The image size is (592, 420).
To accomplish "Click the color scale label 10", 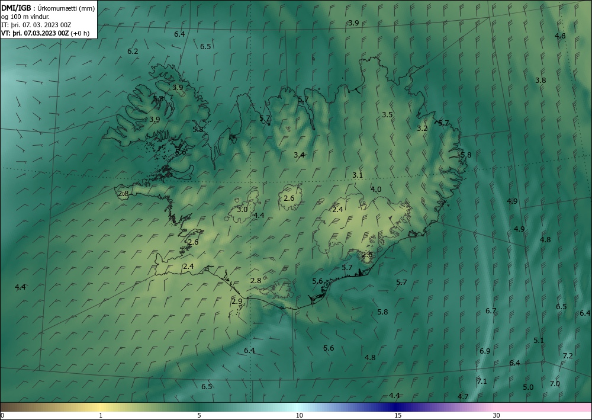I will (x=299, y=416).
